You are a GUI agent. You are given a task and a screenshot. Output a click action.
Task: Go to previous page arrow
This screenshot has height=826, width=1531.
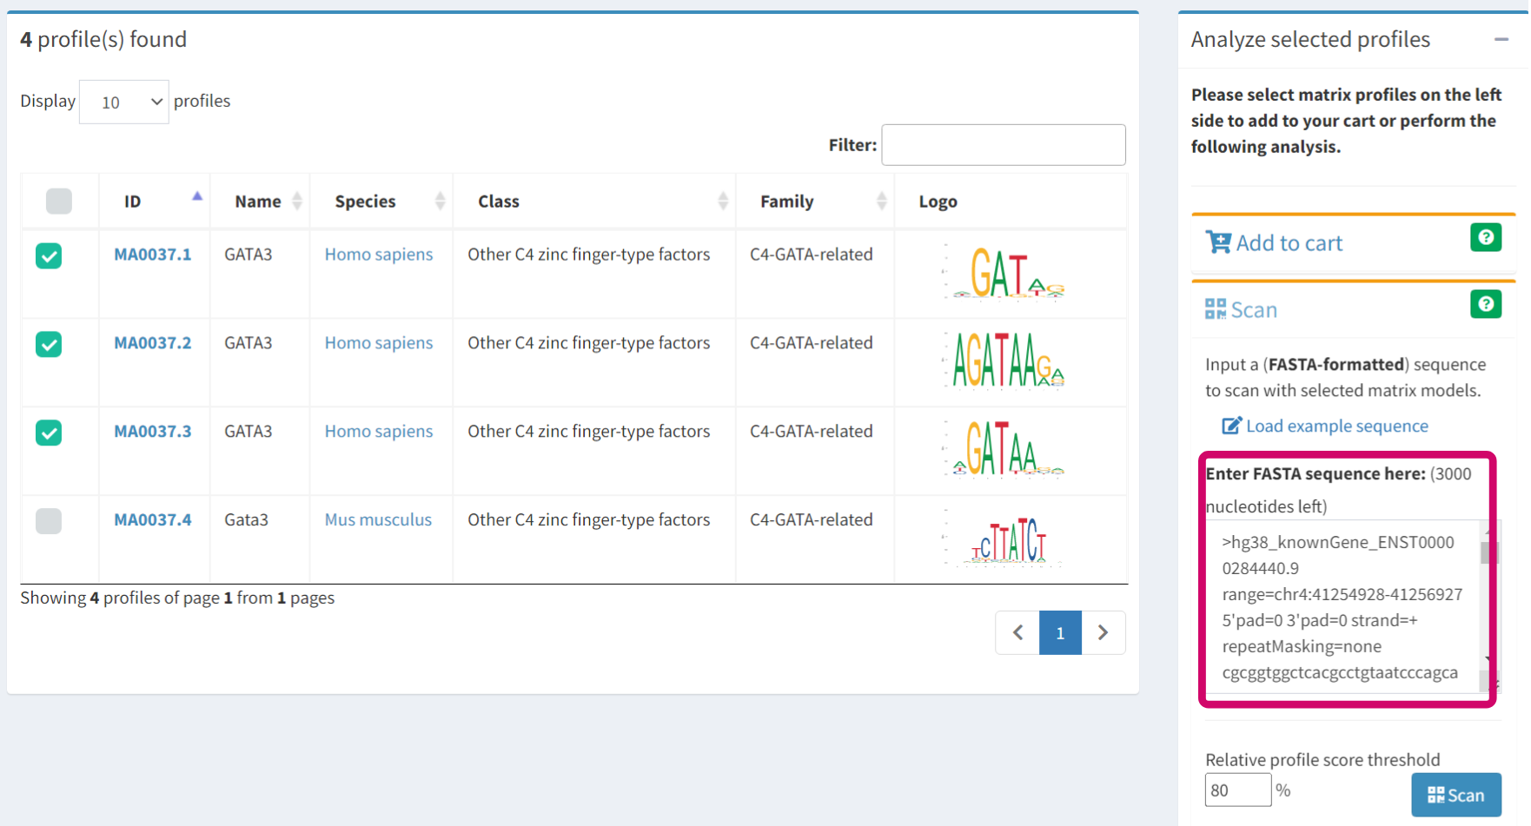coord(1017,632)
